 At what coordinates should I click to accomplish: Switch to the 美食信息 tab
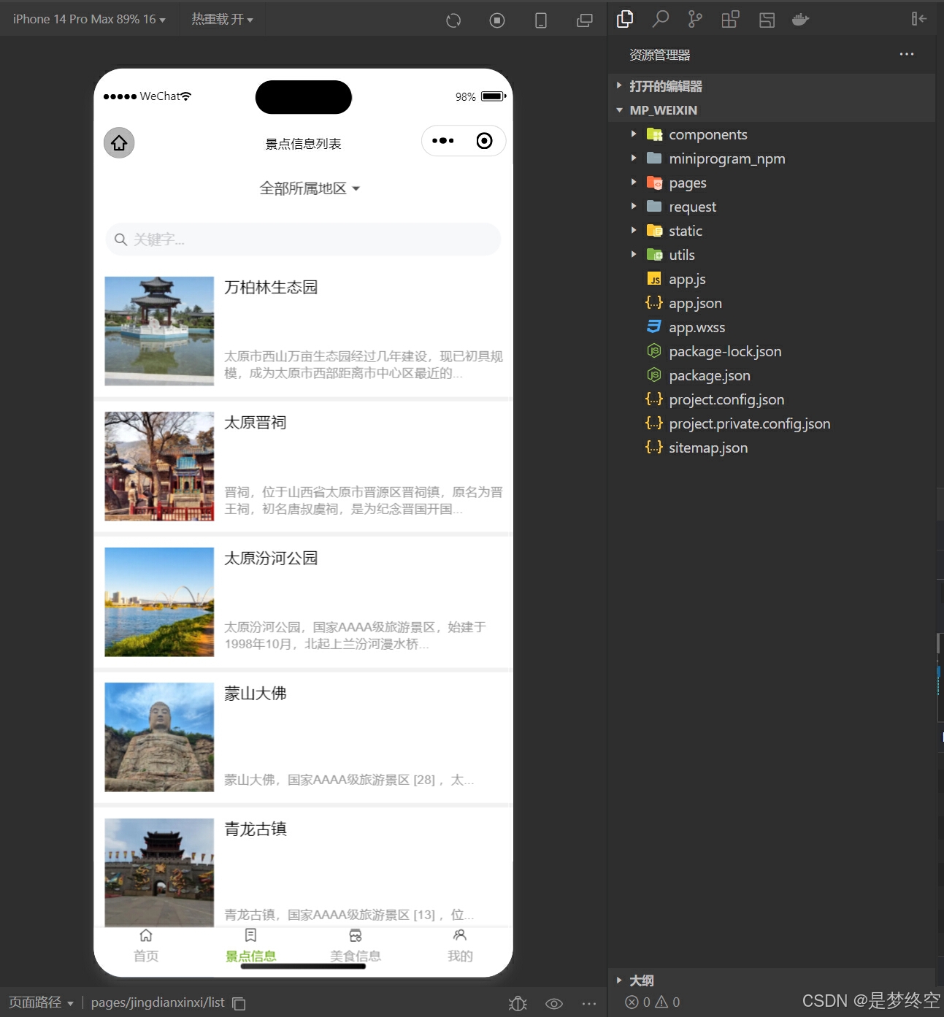pyautogui.click(x=356, y=945)
